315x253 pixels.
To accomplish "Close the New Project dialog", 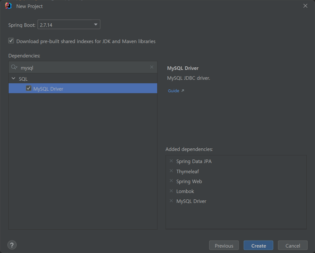I will click(305, 6).
